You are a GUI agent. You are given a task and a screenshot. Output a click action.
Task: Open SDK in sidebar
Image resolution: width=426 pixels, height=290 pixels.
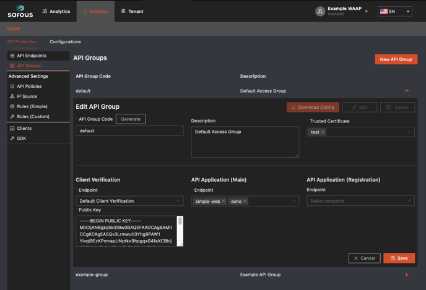[x=38, y=139]
